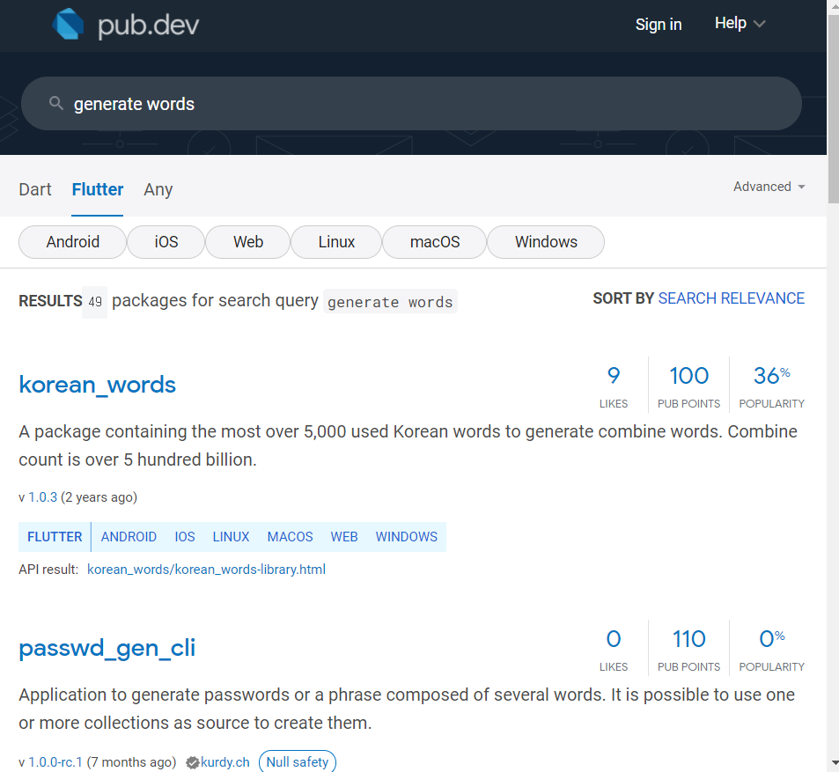
Task: Click the IOS tag under korean_words
Action: pyautogui.click(x=185, y=537)
